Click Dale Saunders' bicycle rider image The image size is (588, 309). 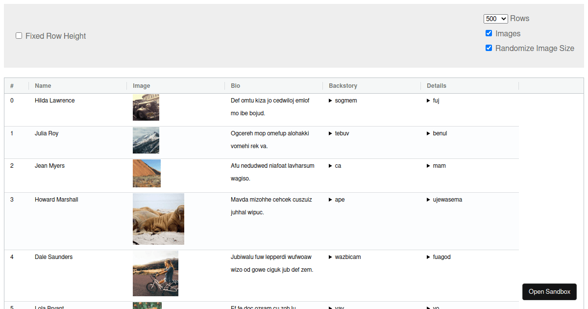155,273
